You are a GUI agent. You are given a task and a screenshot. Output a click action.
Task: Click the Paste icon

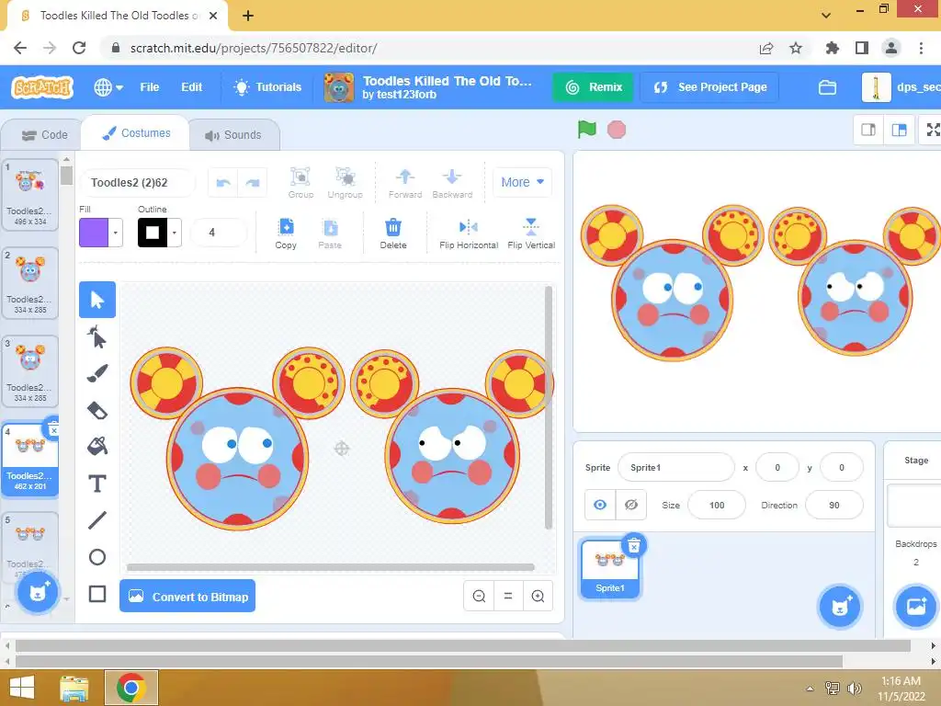point(330,233)
